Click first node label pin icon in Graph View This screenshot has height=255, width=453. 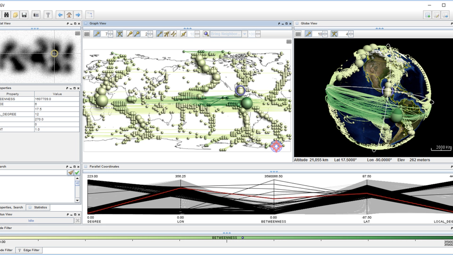[130, 34]
